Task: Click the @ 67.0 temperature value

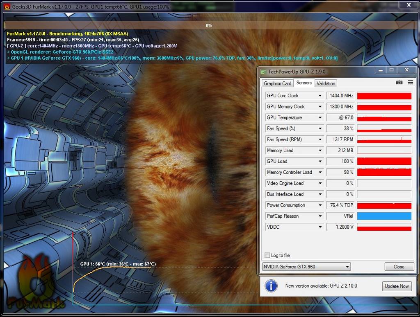Action: [340, 117]
